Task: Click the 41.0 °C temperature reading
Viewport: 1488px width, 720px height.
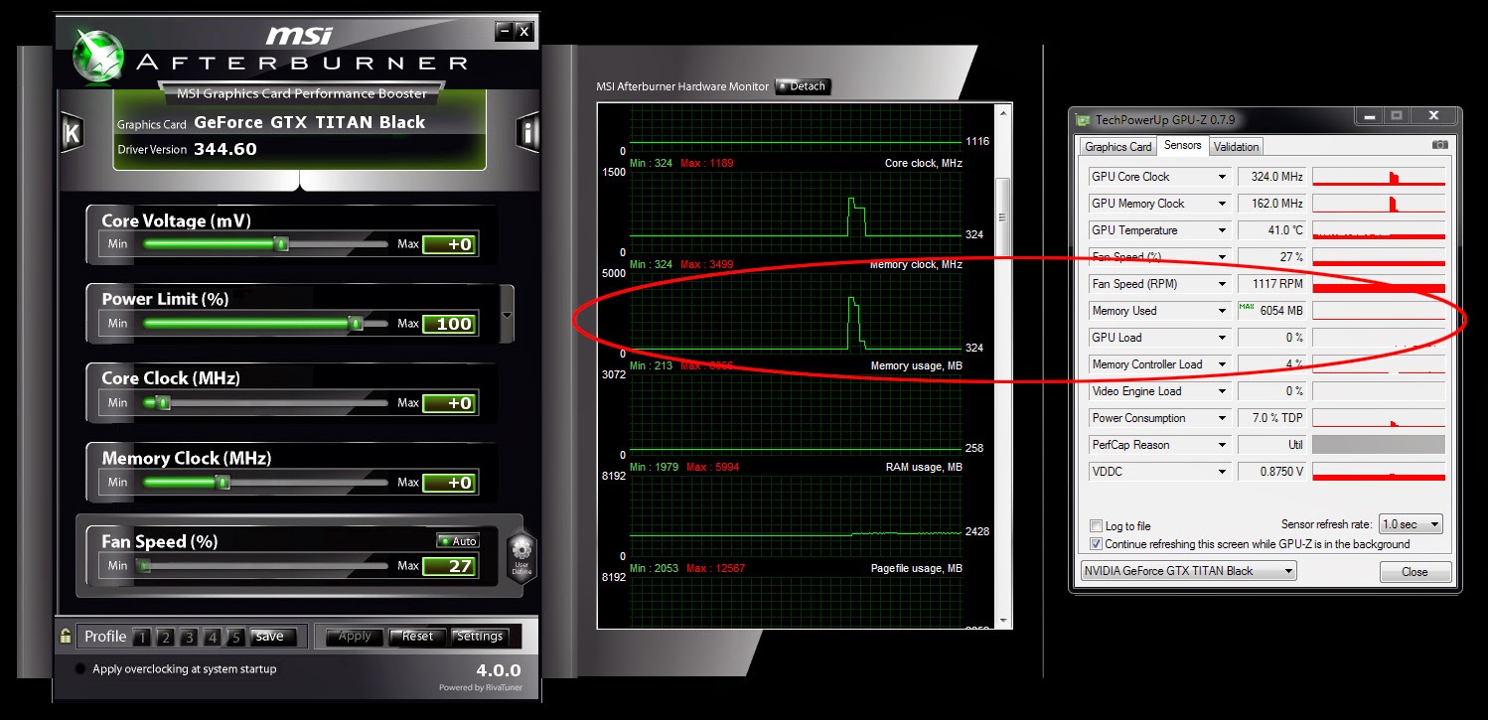Action: tap(1271, 230)
